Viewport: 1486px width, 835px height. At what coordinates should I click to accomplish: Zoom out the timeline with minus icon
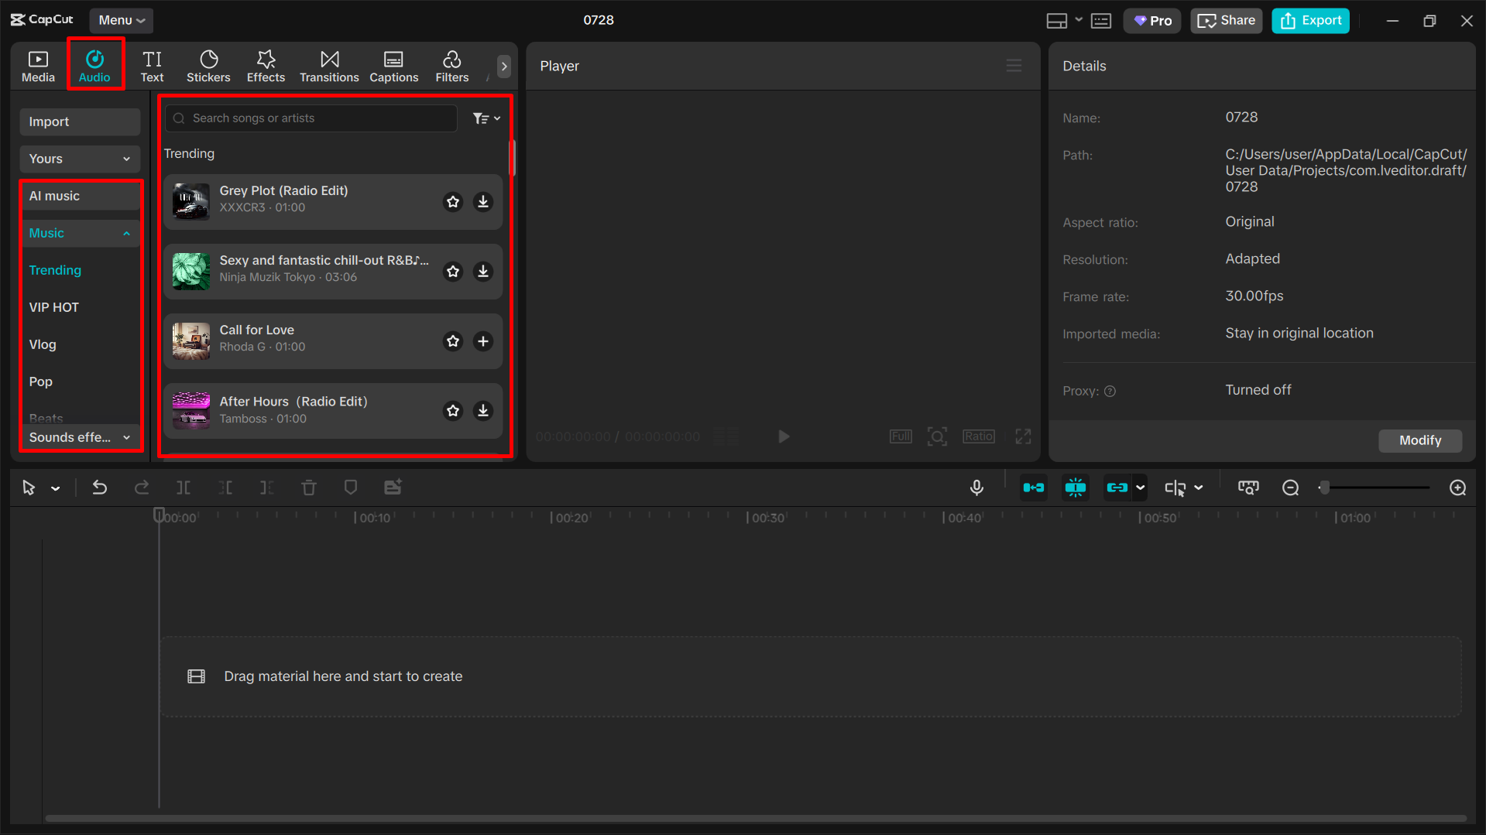(x=1290, y=488)
